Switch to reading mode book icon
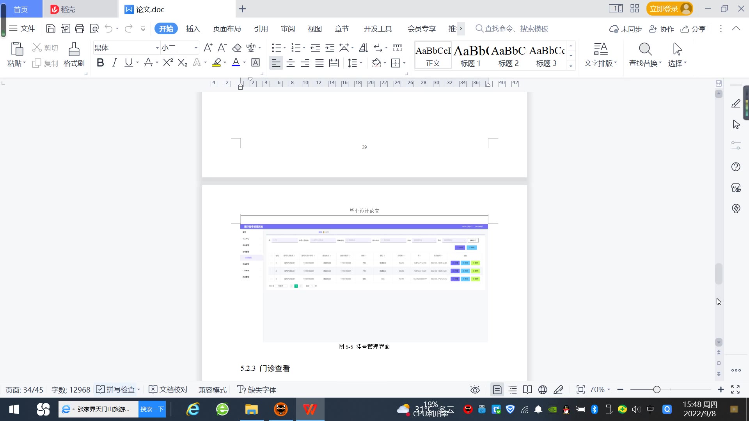The width and height of the screenshot is (749, 421). [527, 389]
